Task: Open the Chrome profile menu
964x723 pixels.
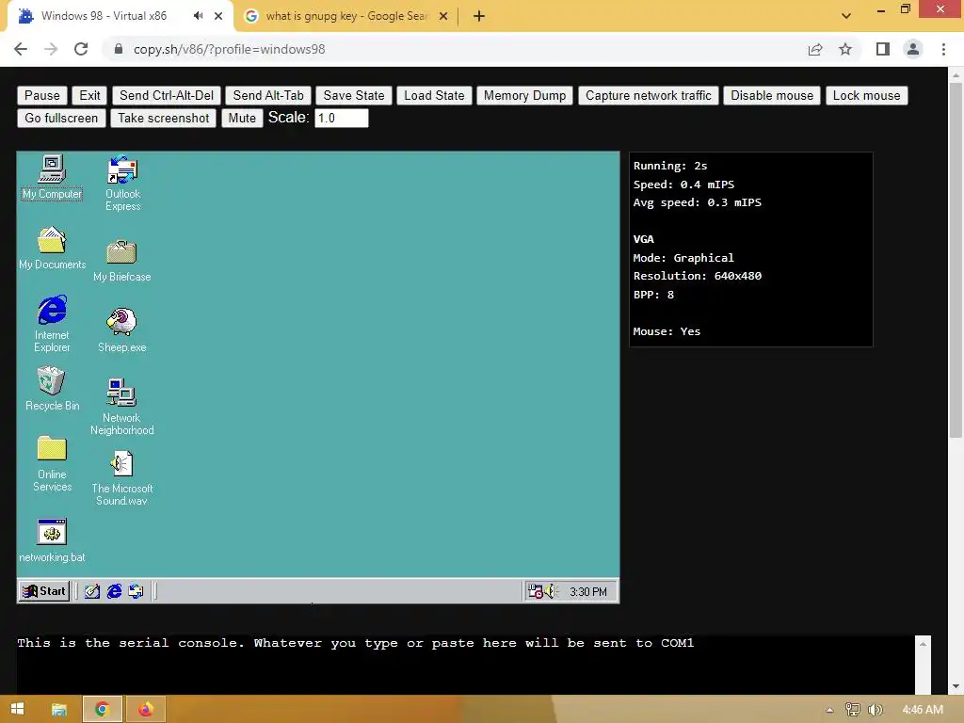Action: point(913,49)
